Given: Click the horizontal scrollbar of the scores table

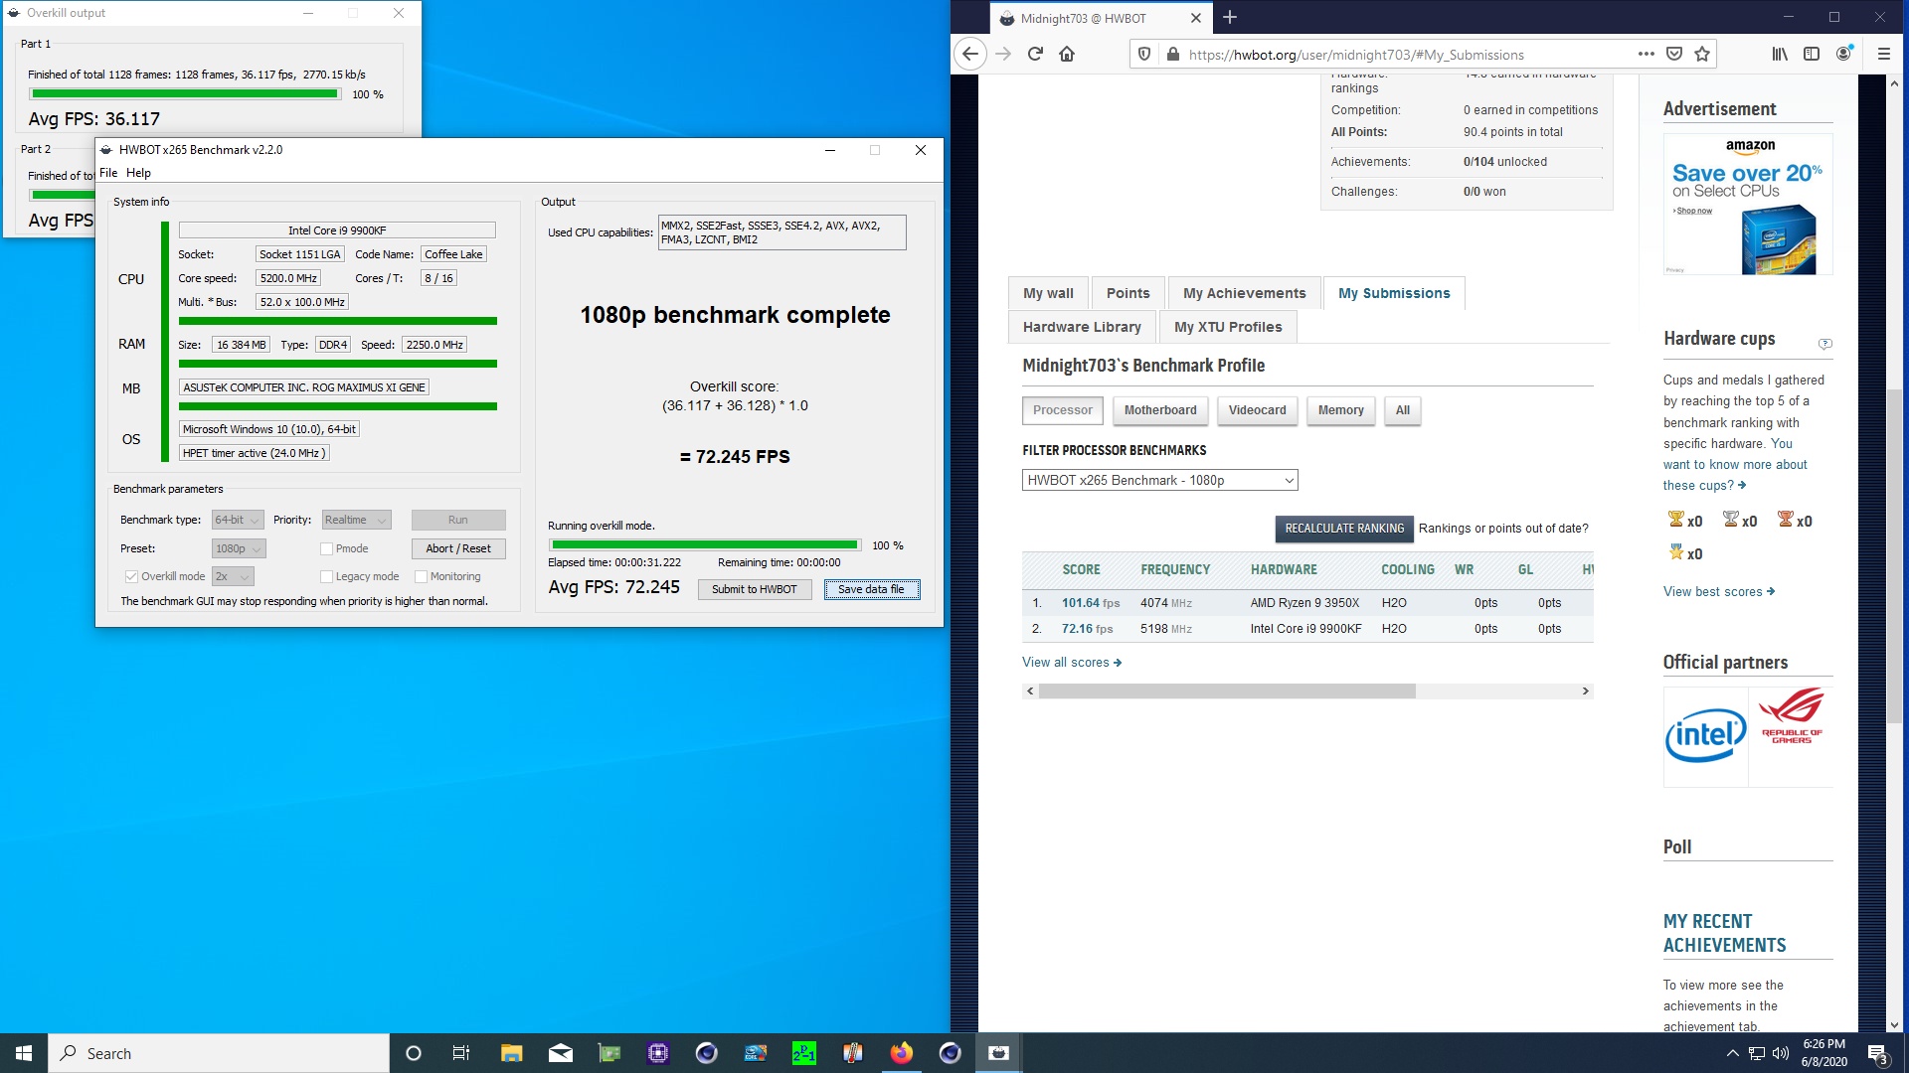Looking at the screenshot, I should tap(1227, 691).
